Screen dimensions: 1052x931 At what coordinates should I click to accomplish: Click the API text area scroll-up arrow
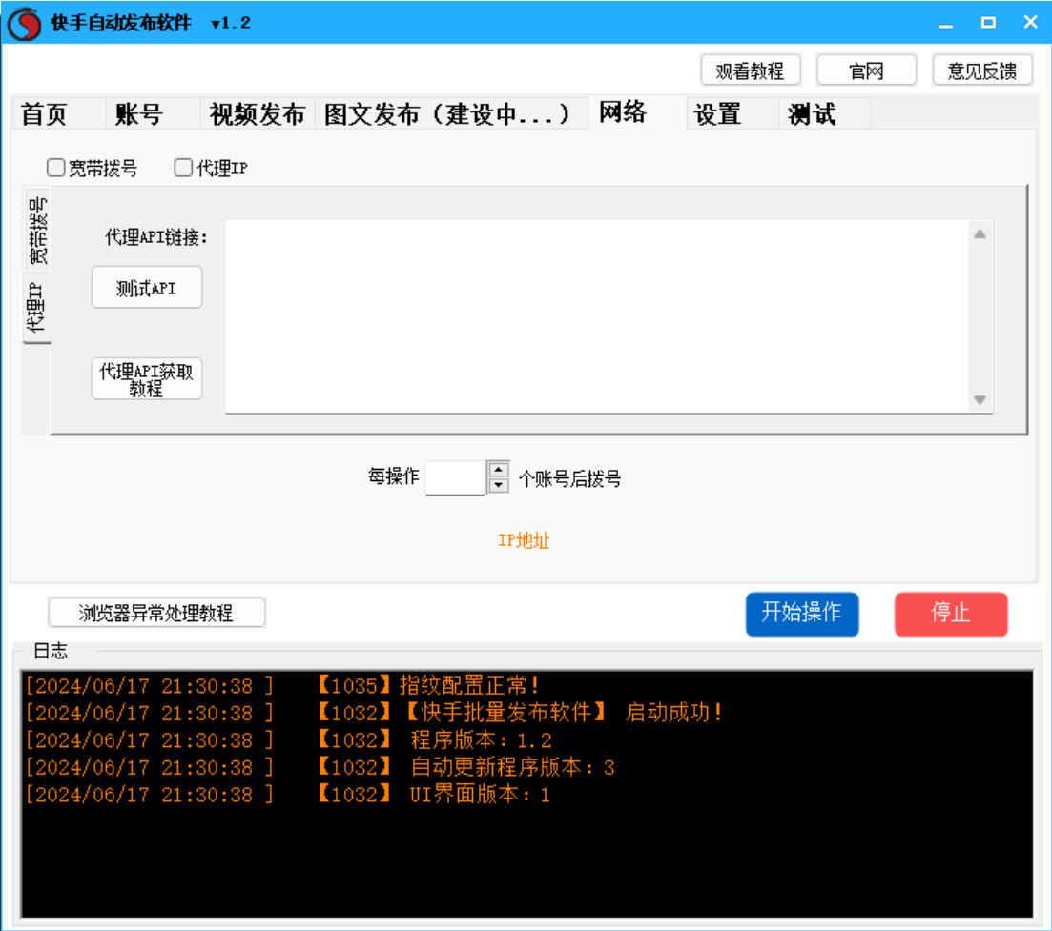click(980, 233)
